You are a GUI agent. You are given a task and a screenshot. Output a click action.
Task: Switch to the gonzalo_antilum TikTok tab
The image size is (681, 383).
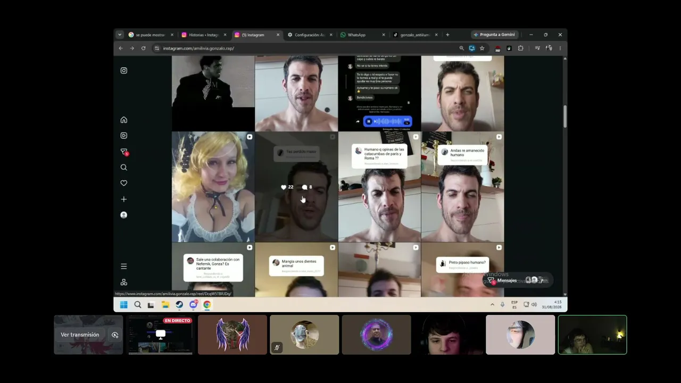(x=415, y=35)
